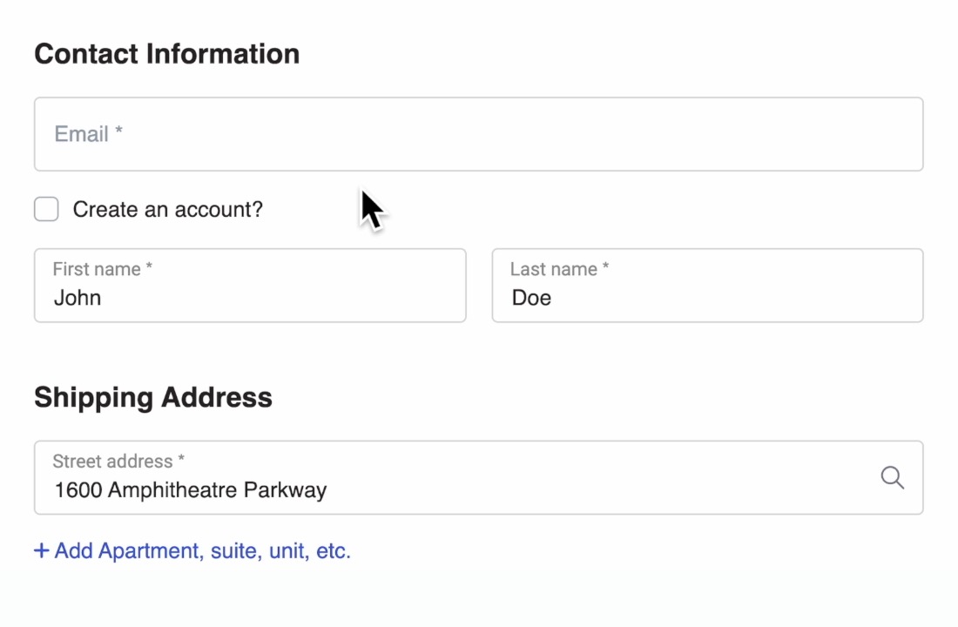Select the Contact Information heading text

[167, 54]
